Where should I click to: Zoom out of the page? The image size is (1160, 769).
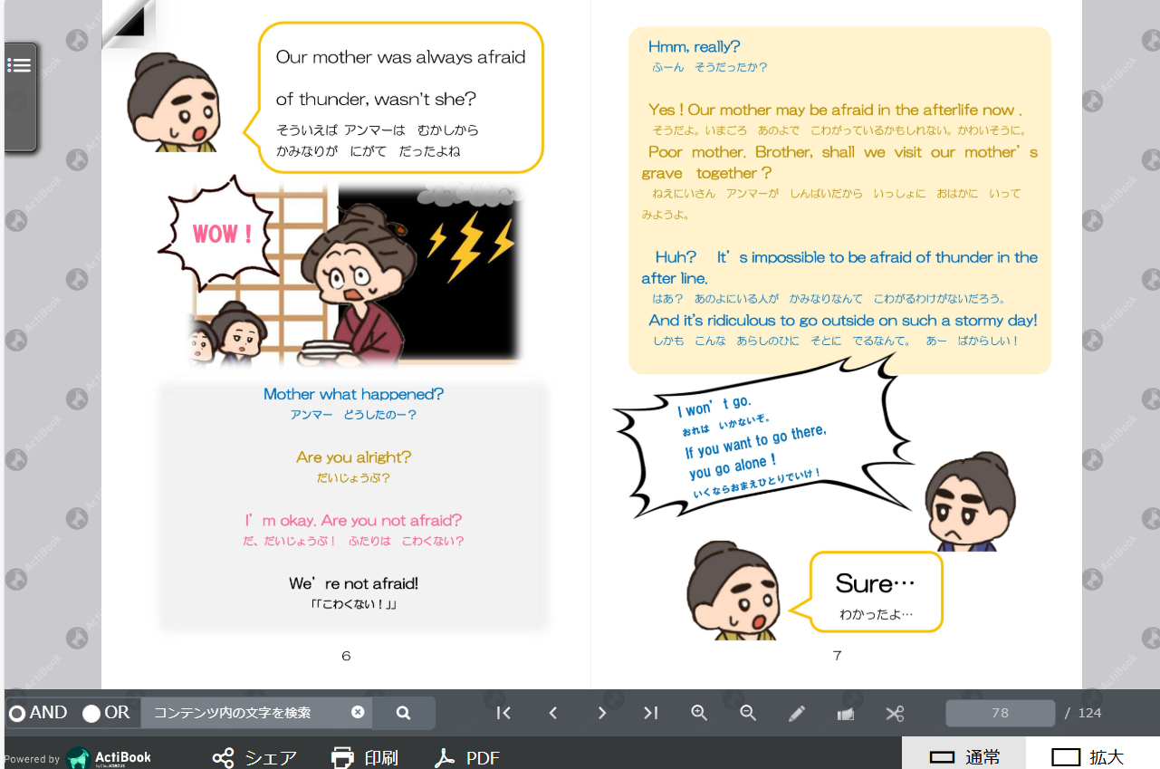click(748, 713)
